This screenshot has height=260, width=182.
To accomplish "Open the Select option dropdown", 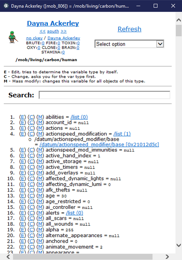I will pyautogui.click(x=129, y=44).
